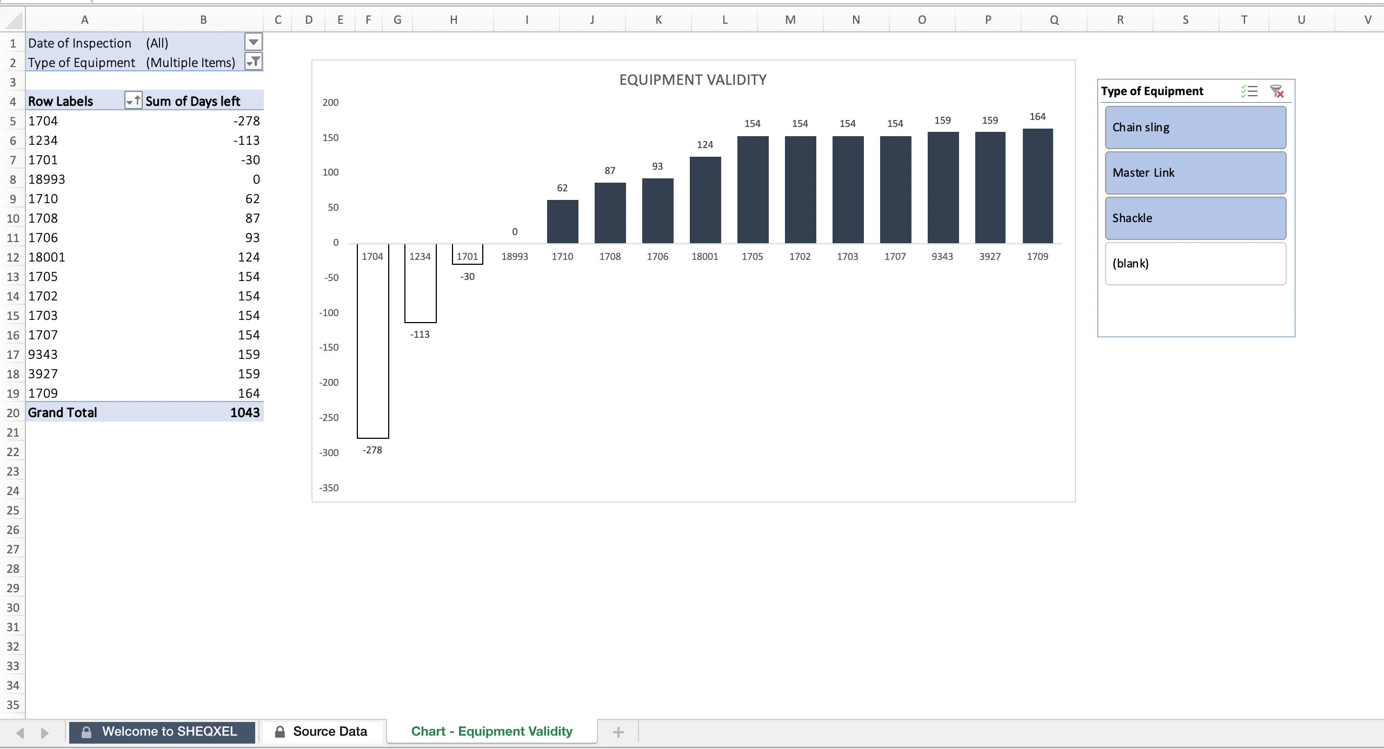Click the lock icon on Source Data tab
The image size is (1384, 749).
(x=280, y=731)
